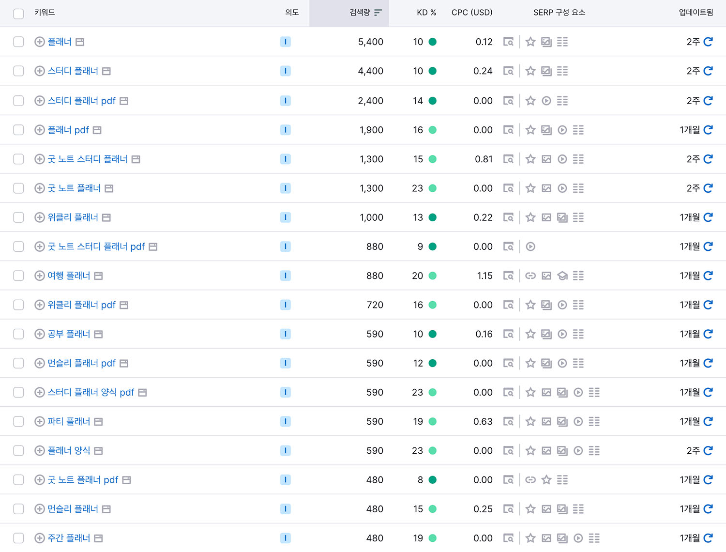Open SERP view icon for 먼슬리 플래너 row
This screenshot has height=552, width=726.
(x=508, y=509)
